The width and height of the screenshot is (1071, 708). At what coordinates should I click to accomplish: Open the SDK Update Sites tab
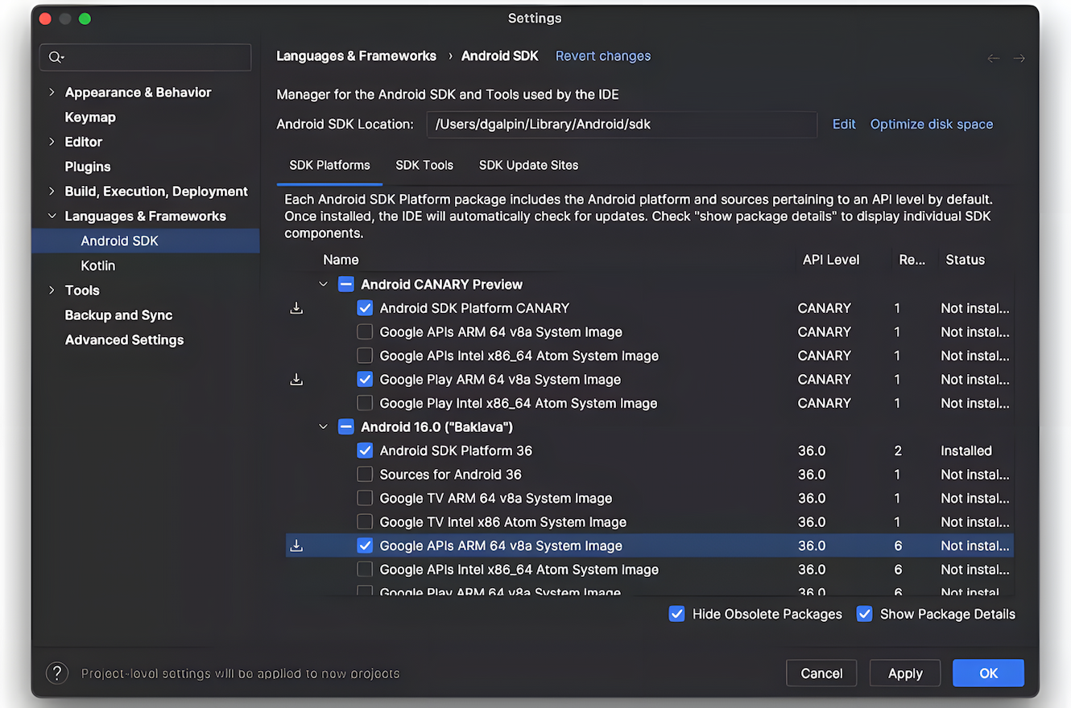tap(528, 165)
